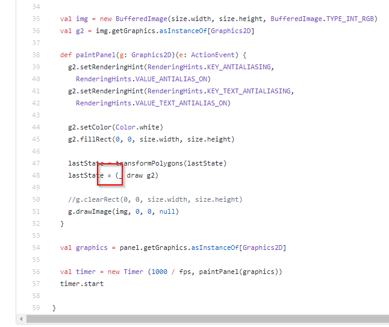
Task: Click '1000' on line 56
Action: (159, 272)
